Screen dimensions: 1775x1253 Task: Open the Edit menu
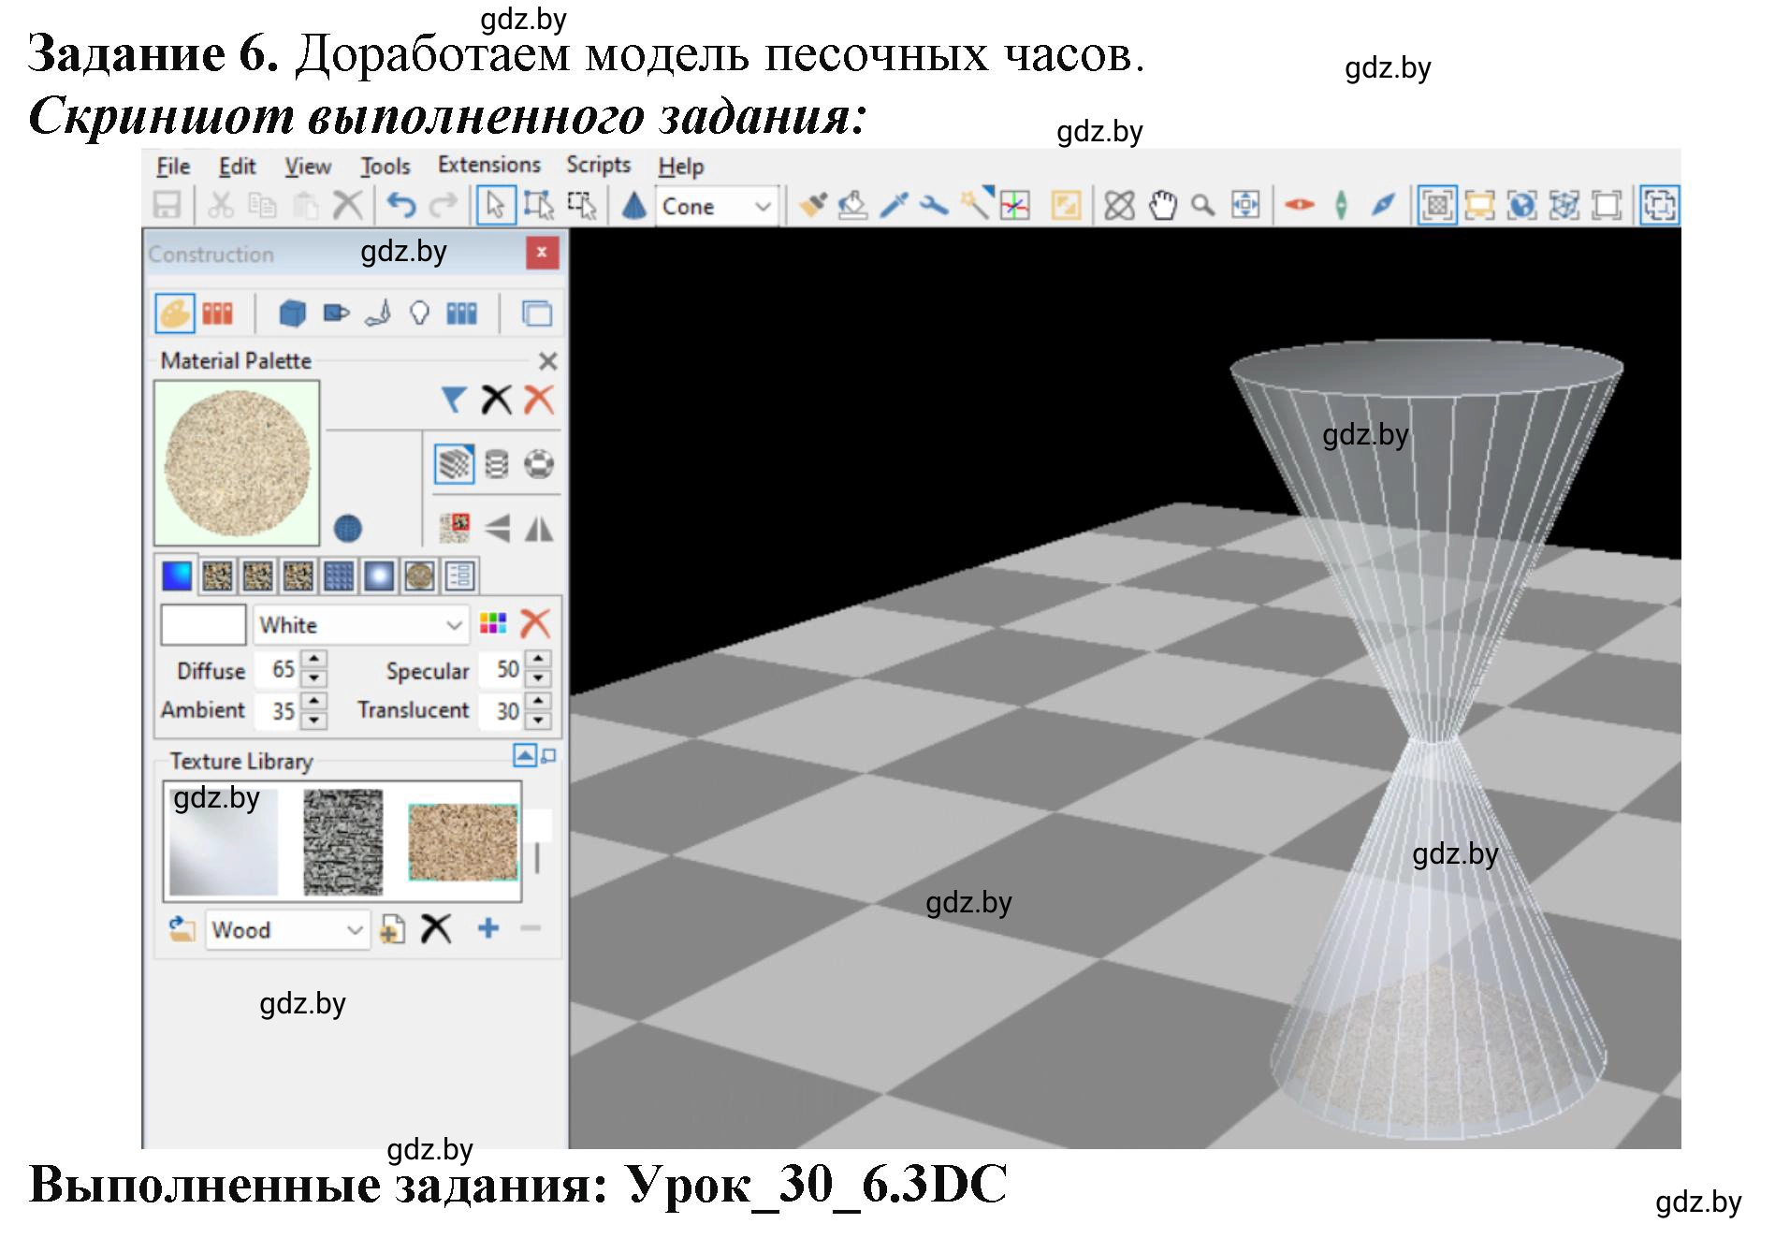[x=237, y=167]
